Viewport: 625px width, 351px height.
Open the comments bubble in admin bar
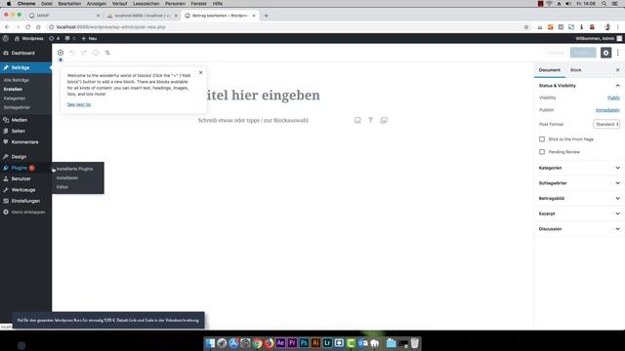pyautogui.click(x=70, y=39)
